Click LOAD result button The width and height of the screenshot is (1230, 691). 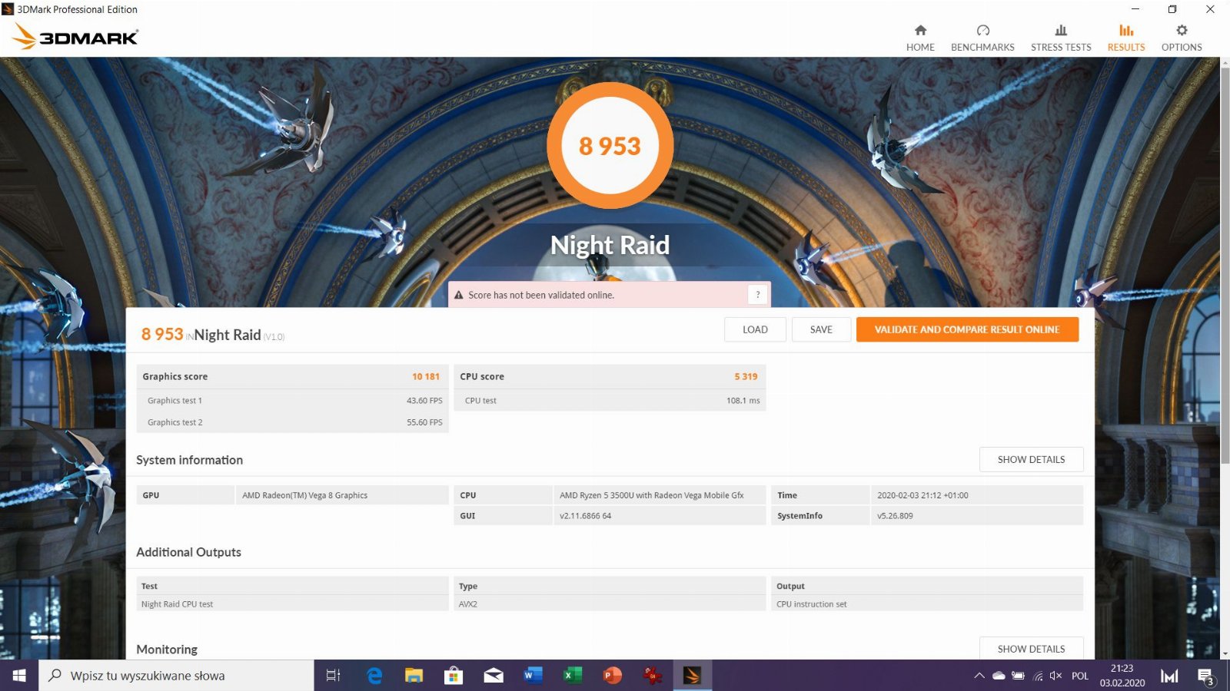tap(755, 329)
